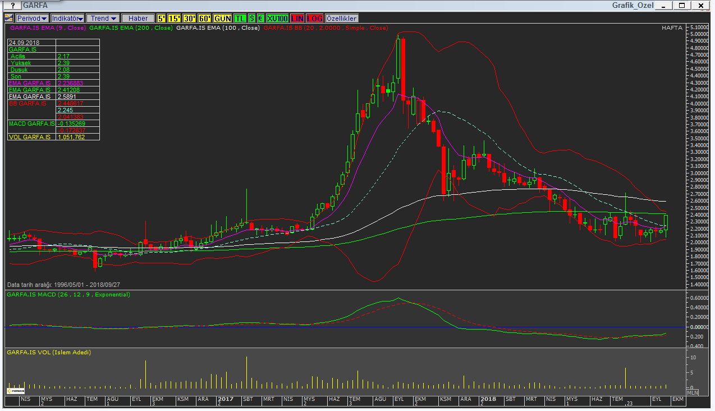Click the 2017 year marker on timeline
Screen dimensions: 715x411
(226, 399)
